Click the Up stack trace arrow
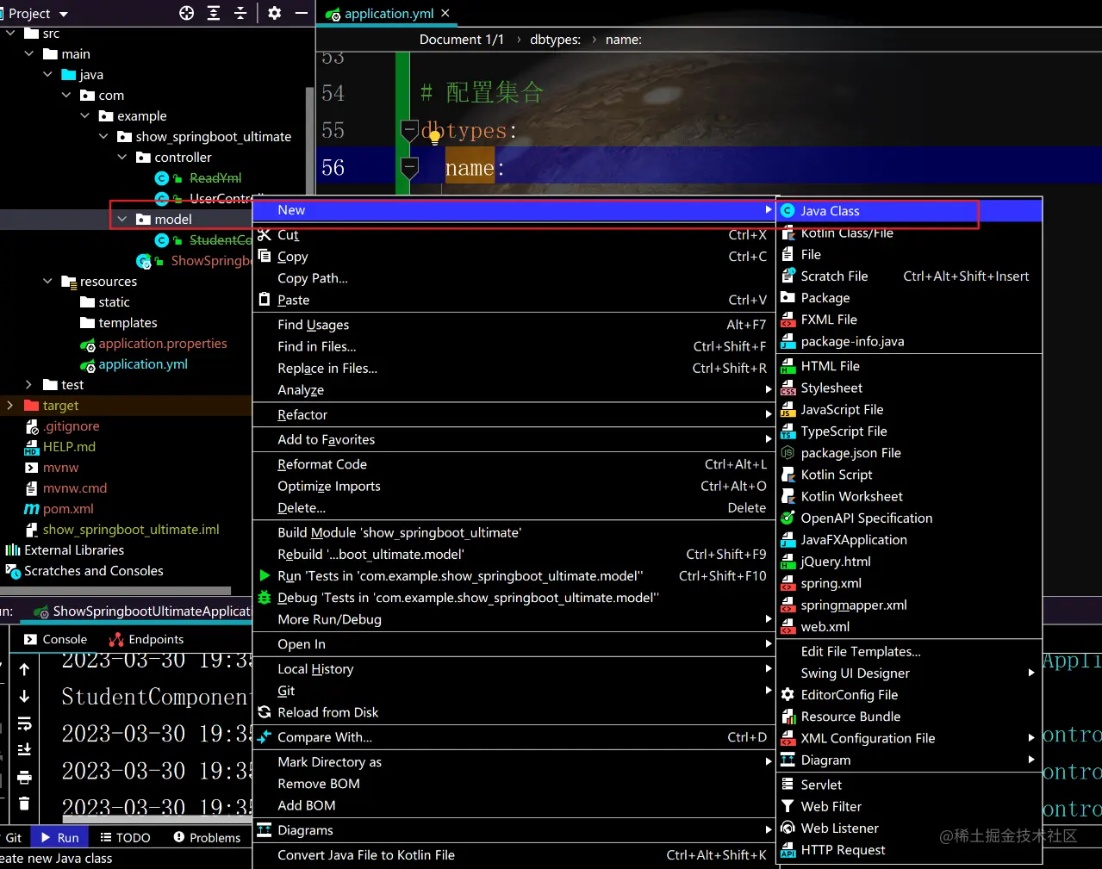 point(24,669)
